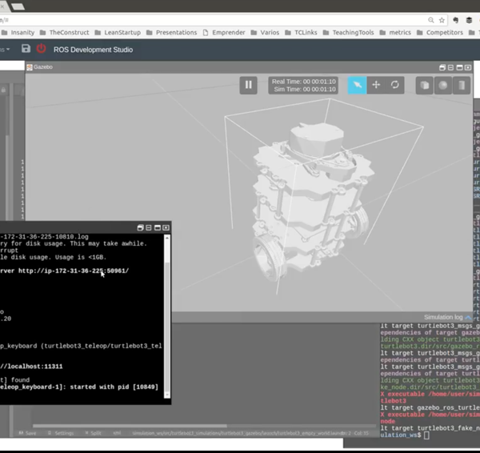Viewport: 480px width, 453px height.
Task: Minimize the Gazebo window
Action: [450, 67]
